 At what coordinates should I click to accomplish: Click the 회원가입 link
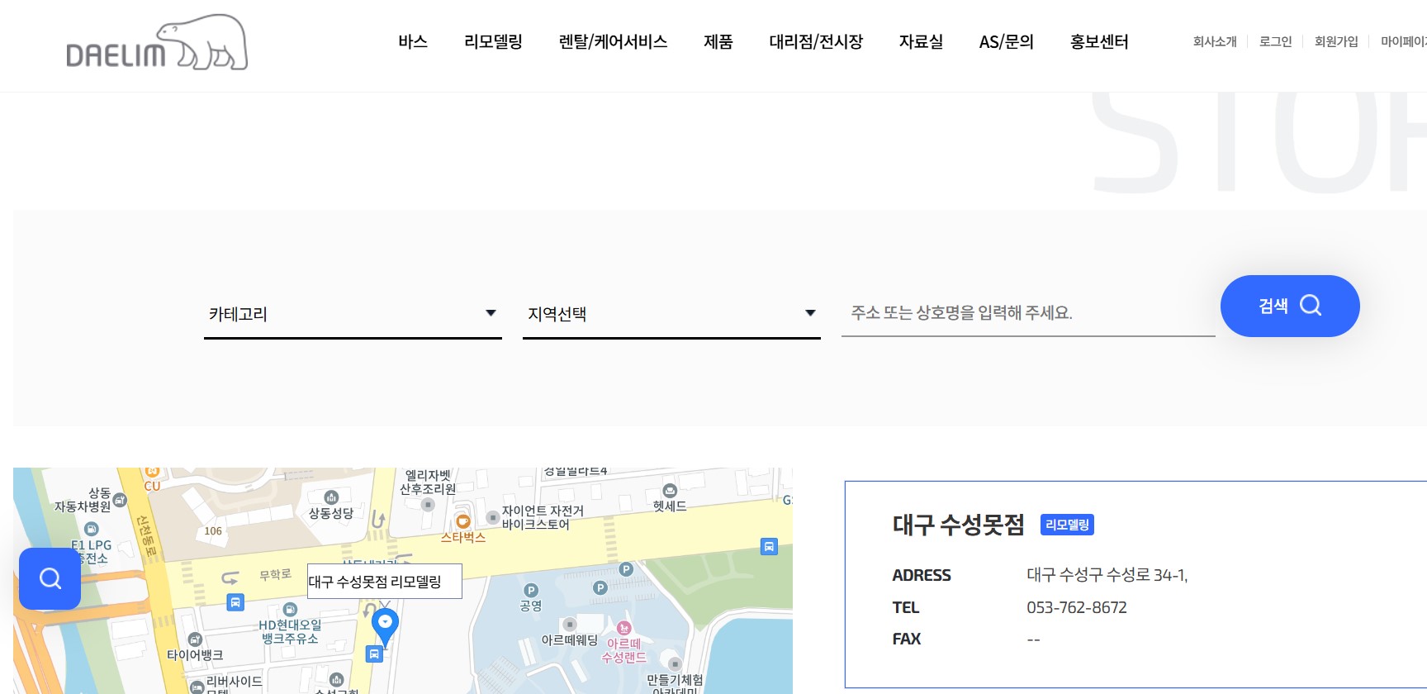pyautogui.click(x=1336, y=41)
